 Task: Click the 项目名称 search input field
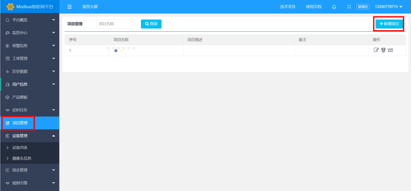[115, 24]
